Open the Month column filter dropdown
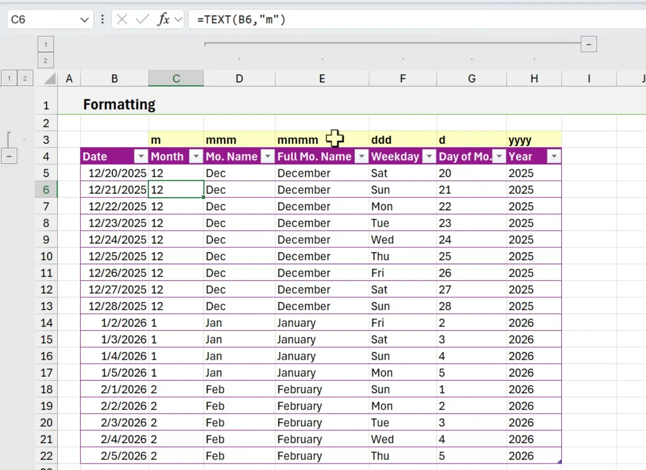The image size is (646, 470). [196, 156]
